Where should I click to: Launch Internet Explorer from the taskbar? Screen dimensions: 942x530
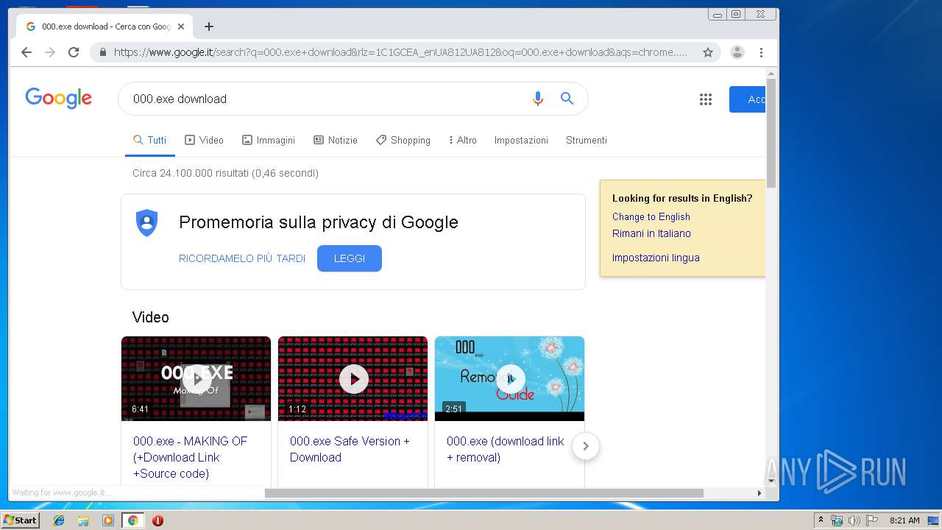(x=59, y=520)
